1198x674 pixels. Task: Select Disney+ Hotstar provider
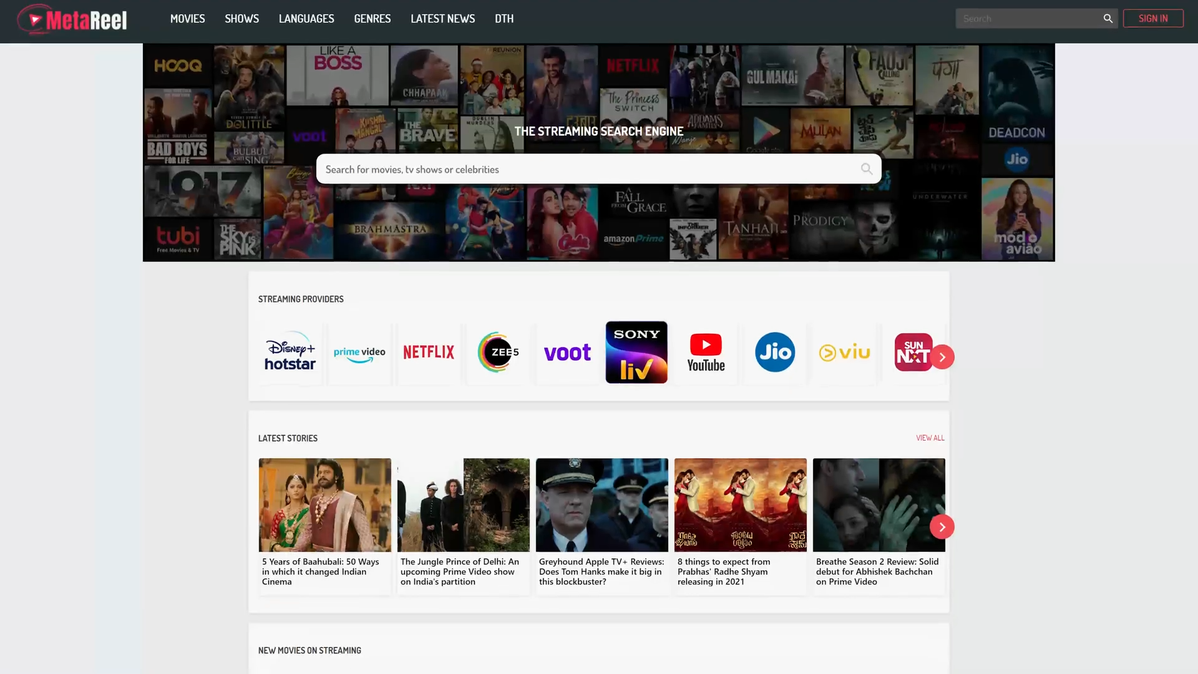click(x=290, y=353)
